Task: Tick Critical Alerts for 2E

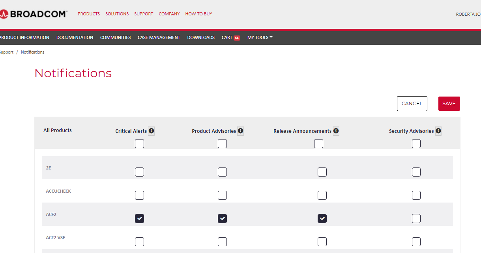Action: pos(139,172)
